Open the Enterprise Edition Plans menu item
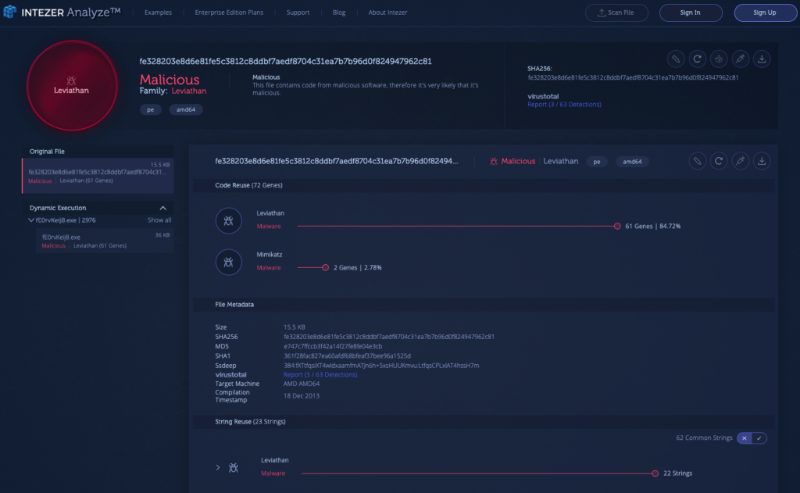 (x=229, y=13)
